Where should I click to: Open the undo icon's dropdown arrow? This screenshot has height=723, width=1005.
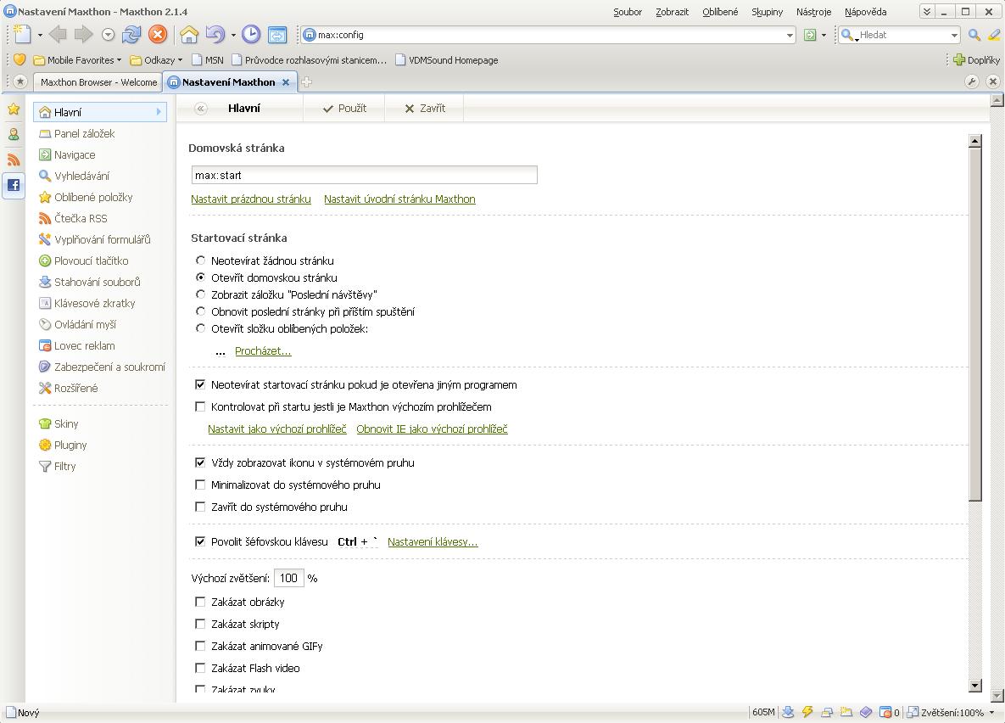[x=233, y=36]
